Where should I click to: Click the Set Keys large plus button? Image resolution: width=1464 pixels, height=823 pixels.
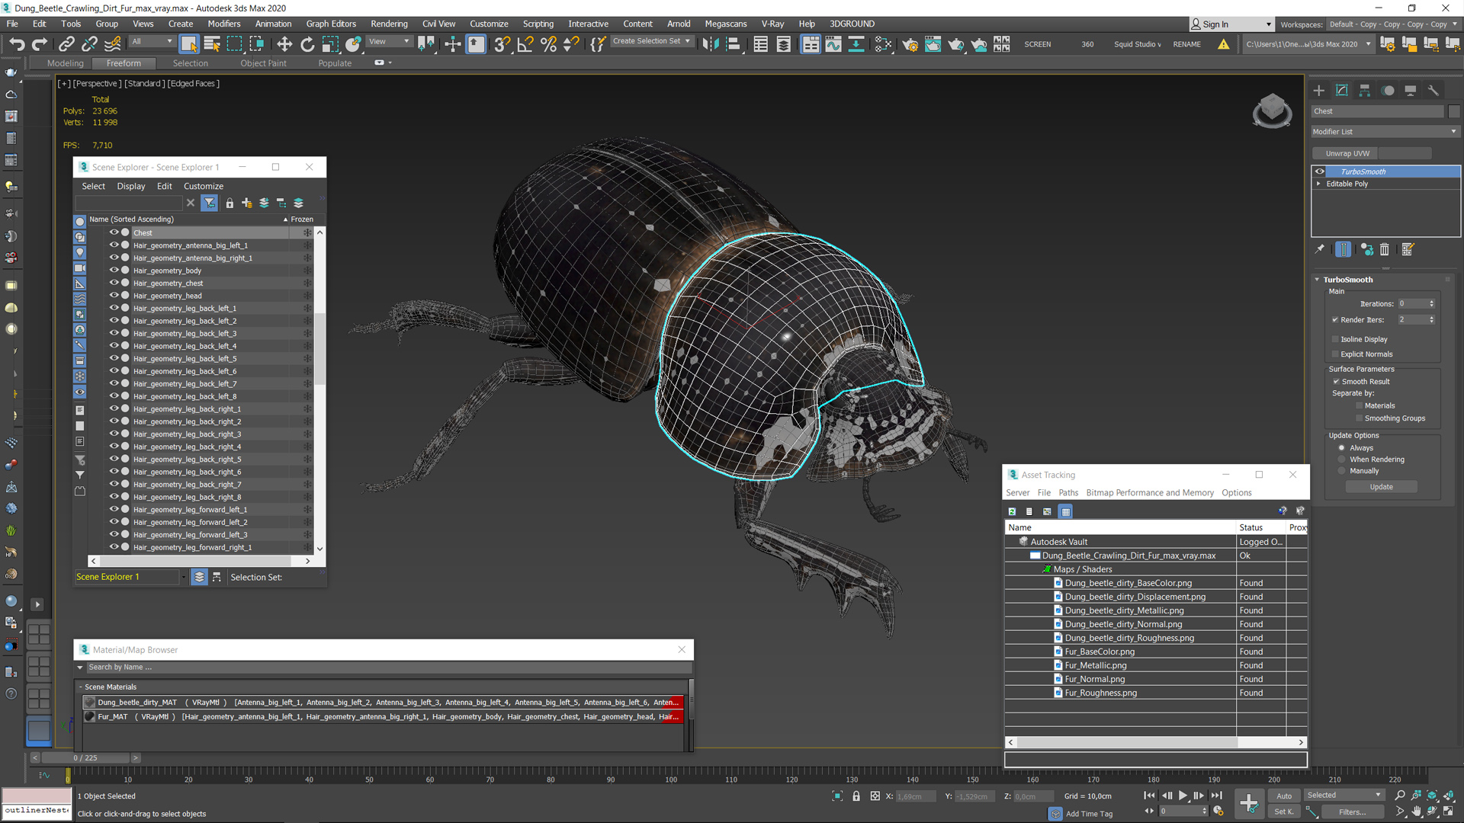click(1249, 802)
